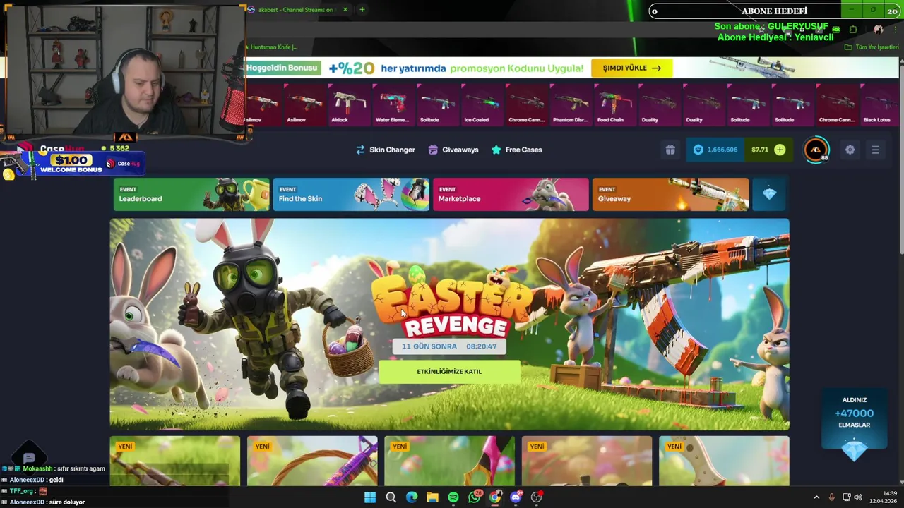Click the Phantom Disruptor skin drop
This screenshot has height=508, width=904.
[571, 104]
